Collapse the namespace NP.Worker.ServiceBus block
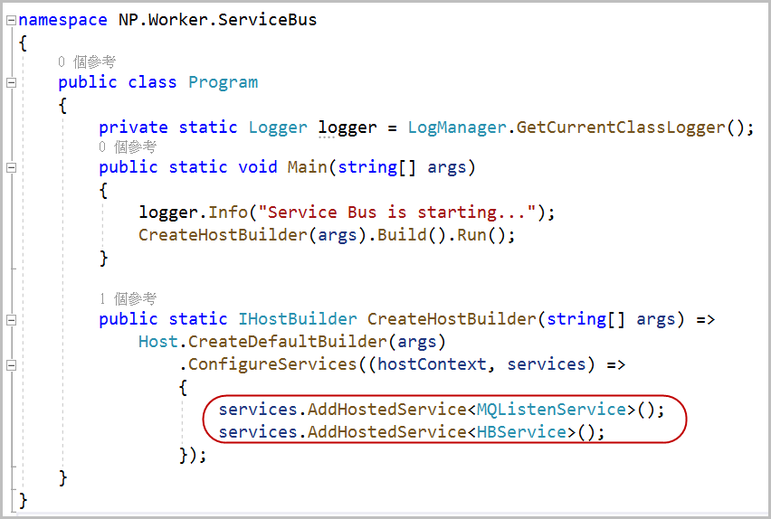 pyautogui.click(x=11, y=21)
